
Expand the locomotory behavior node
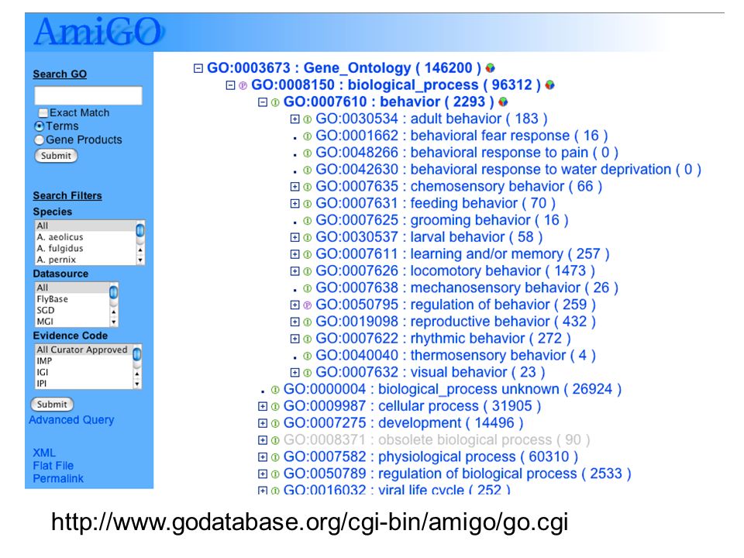point(295,271)
